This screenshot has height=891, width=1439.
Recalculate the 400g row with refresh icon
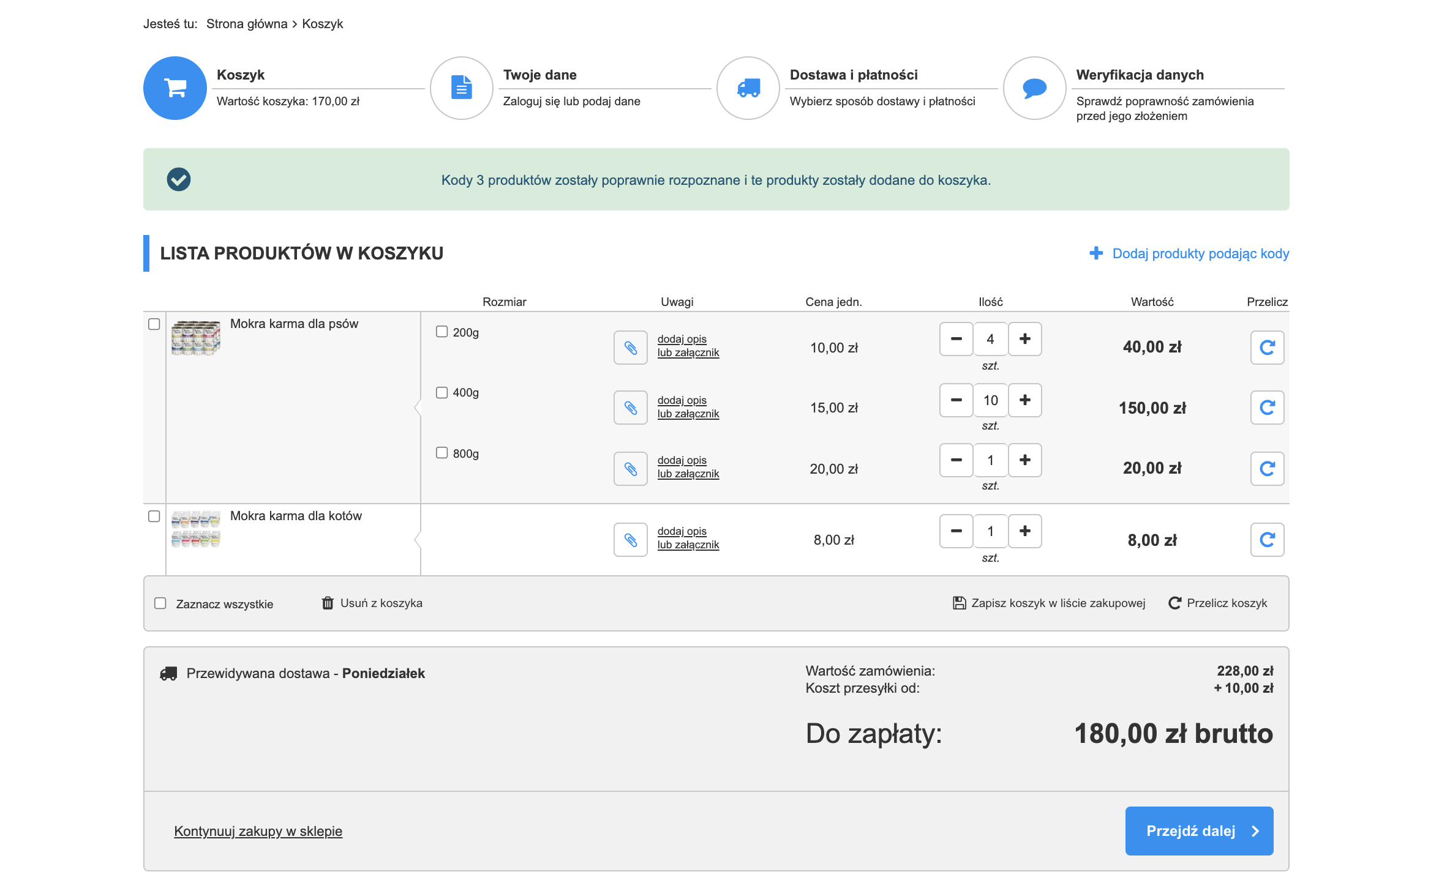pos(1267,408)
